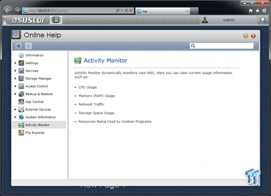This screenshot has height=196, width=271.
Task: Click the admin user avatar icon
Action: pos(205,20)
